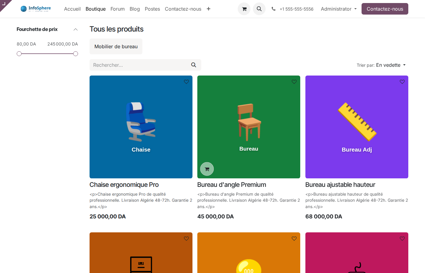
Task: Open the shopping cart icon
Action: 244,9
